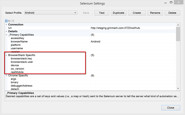Sort properties alphabetically
The image size is (185, 115).
pos(9,21)
